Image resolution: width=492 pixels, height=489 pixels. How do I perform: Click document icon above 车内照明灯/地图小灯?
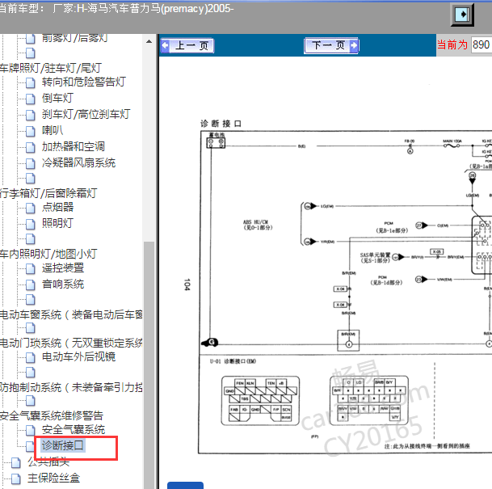point(31,239)
